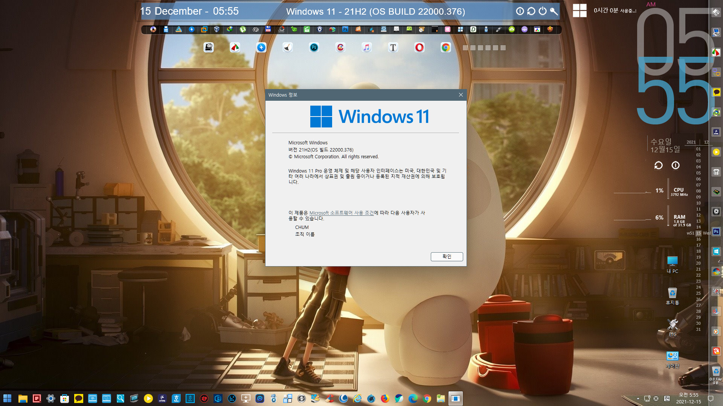Click the Windows logo beside the uptime text
This screenshot has height=406, width=723.
pyautogui.click(x=580, y=11)
